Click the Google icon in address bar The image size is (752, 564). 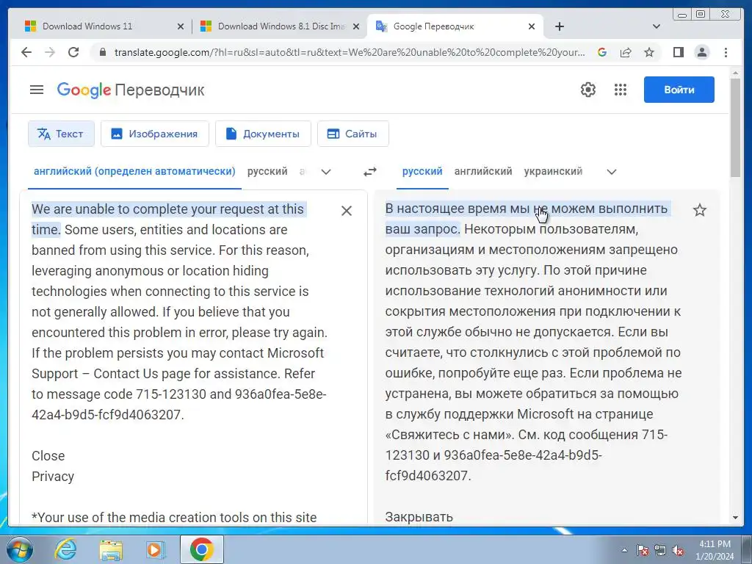click(602, 52)
